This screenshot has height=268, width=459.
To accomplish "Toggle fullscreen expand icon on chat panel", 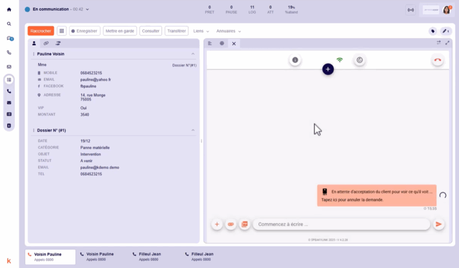I will pyautogui.click(x=447, y=43).
